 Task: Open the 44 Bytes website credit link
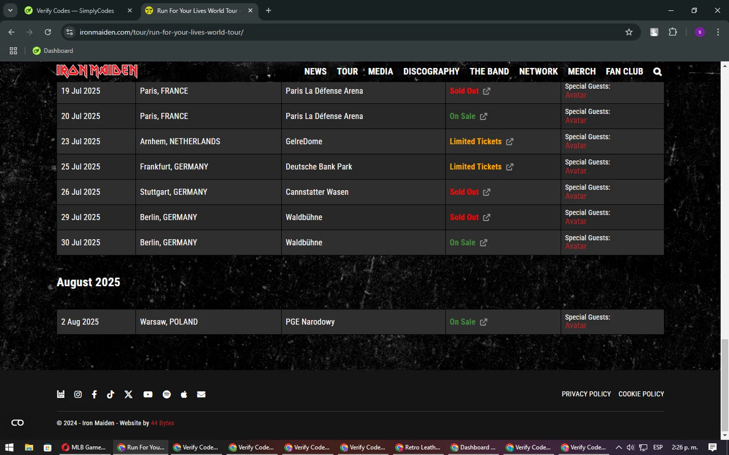click(x=162, y=423)
